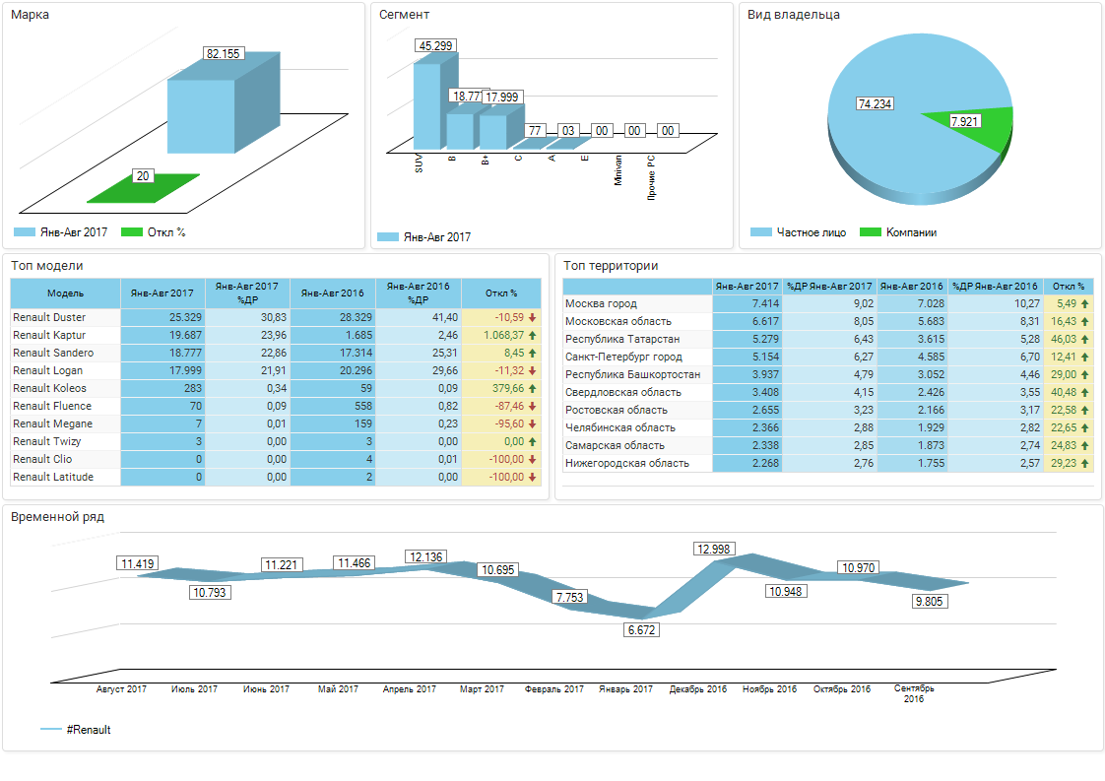This screenshot has height=781, width=1105.
Task: Click the up arrow in Самарская область row
Action: tap(1085, 445)
